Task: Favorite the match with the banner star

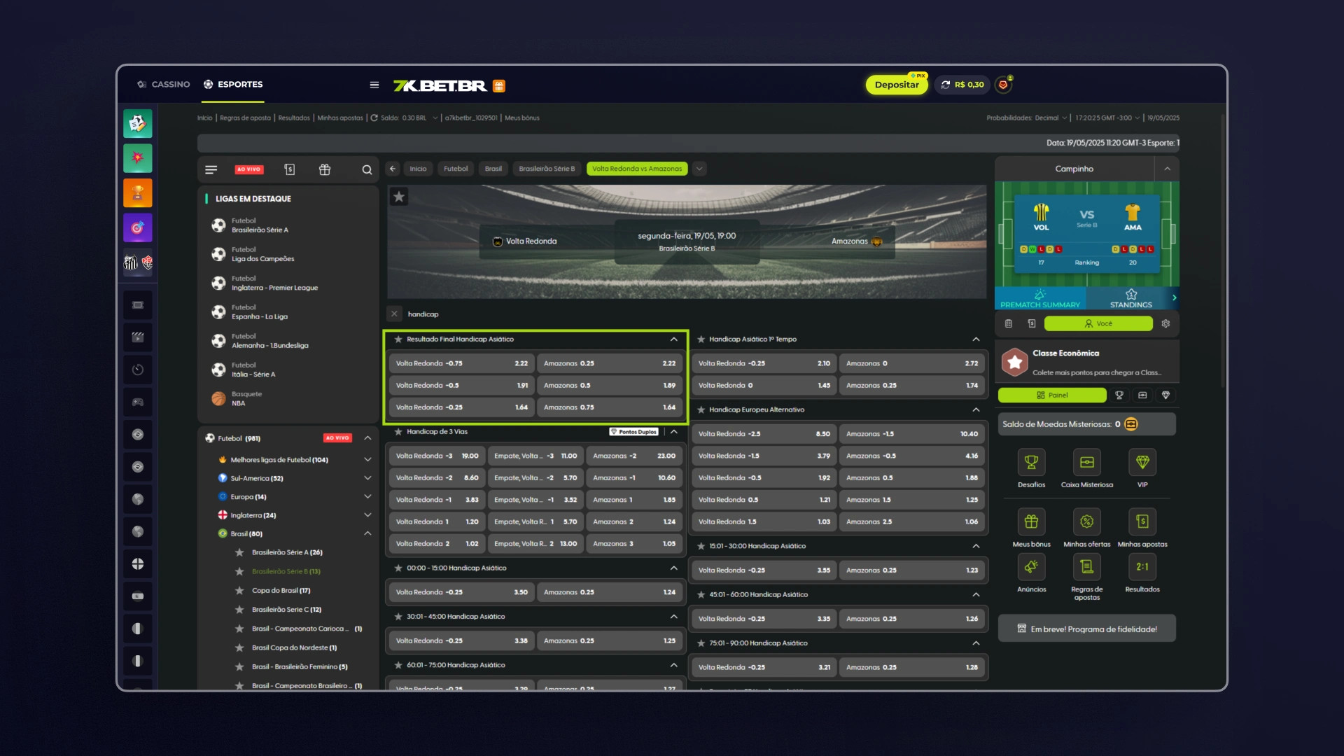Action: point(399,197)
